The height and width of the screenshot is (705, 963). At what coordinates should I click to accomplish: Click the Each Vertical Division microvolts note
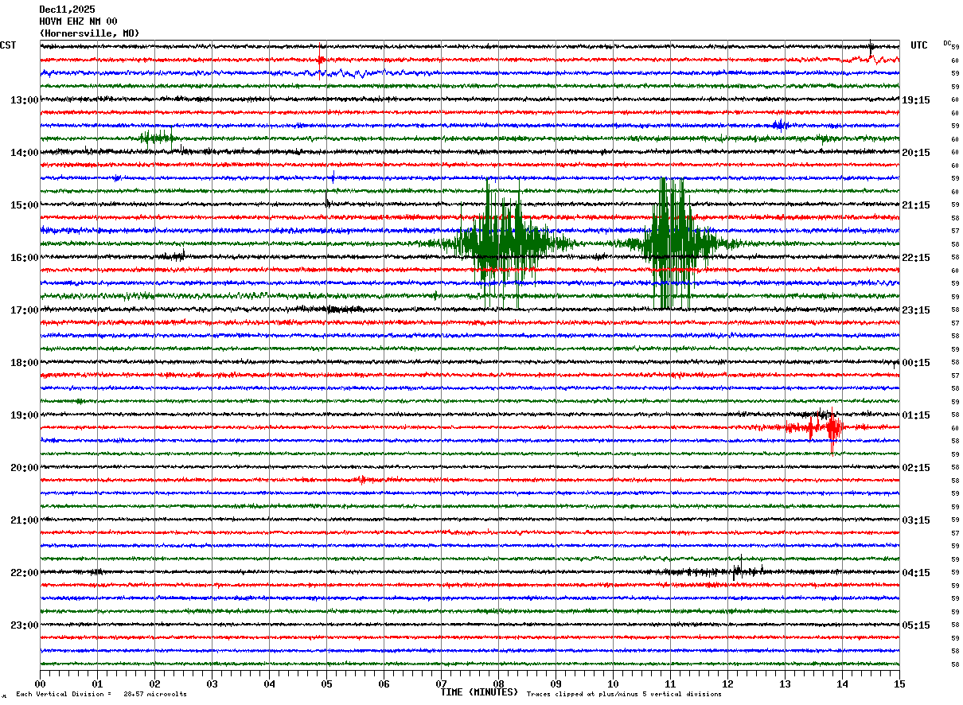click(101, 694)
